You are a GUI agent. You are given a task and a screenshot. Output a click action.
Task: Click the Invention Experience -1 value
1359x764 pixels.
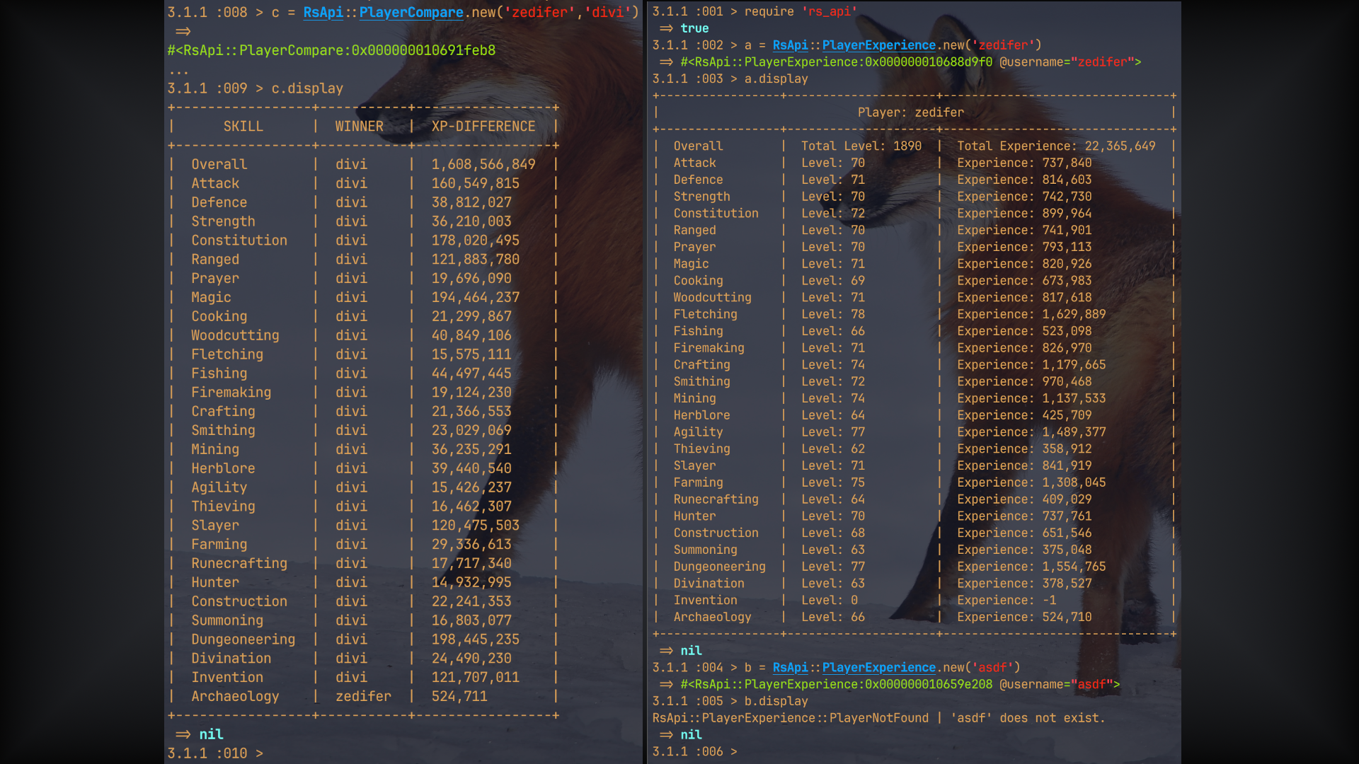pyautogui.click(x=1049, y=601)
